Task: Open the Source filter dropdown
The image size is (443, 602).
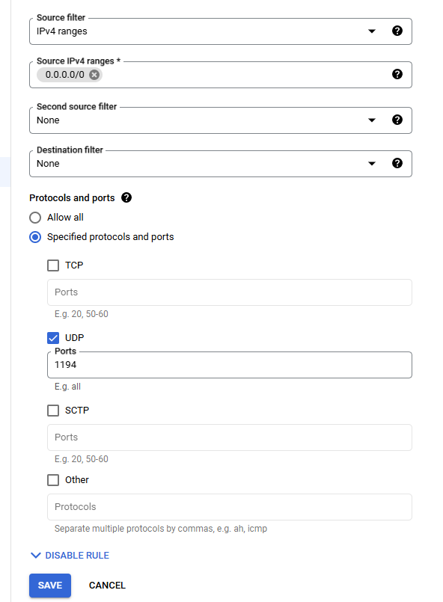Action: pos(221,31)
